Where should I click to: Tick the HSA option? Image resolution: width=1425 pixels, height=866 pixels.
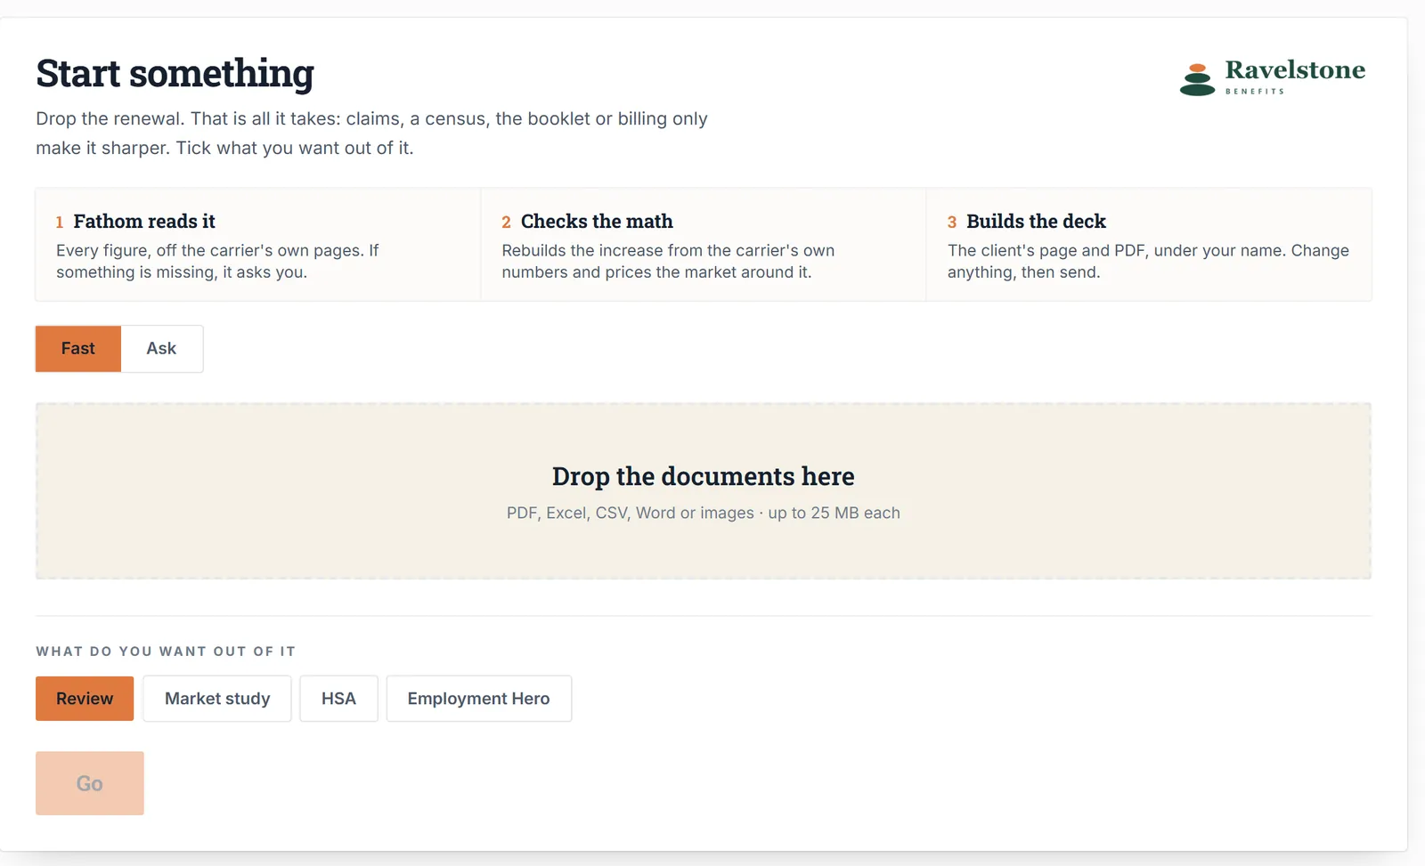point(338,699)
